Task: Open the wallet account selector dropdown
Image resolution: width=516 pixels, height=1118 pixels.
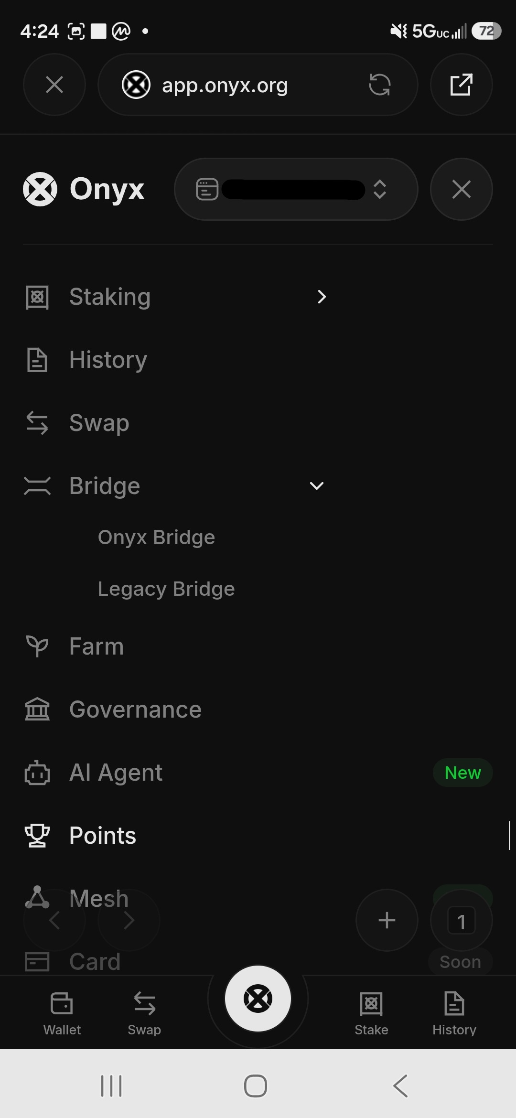Action: pyautogui.click(x=296, y=189)
